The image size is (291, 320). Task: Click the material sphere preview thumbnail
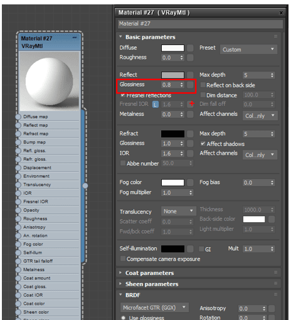pos(50,81)
